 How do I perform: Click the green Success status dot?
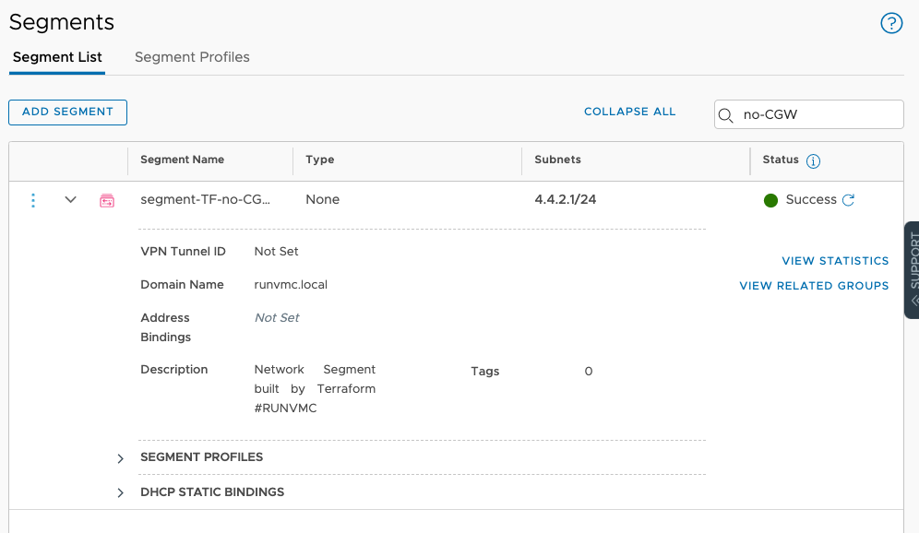pos(771,200)
